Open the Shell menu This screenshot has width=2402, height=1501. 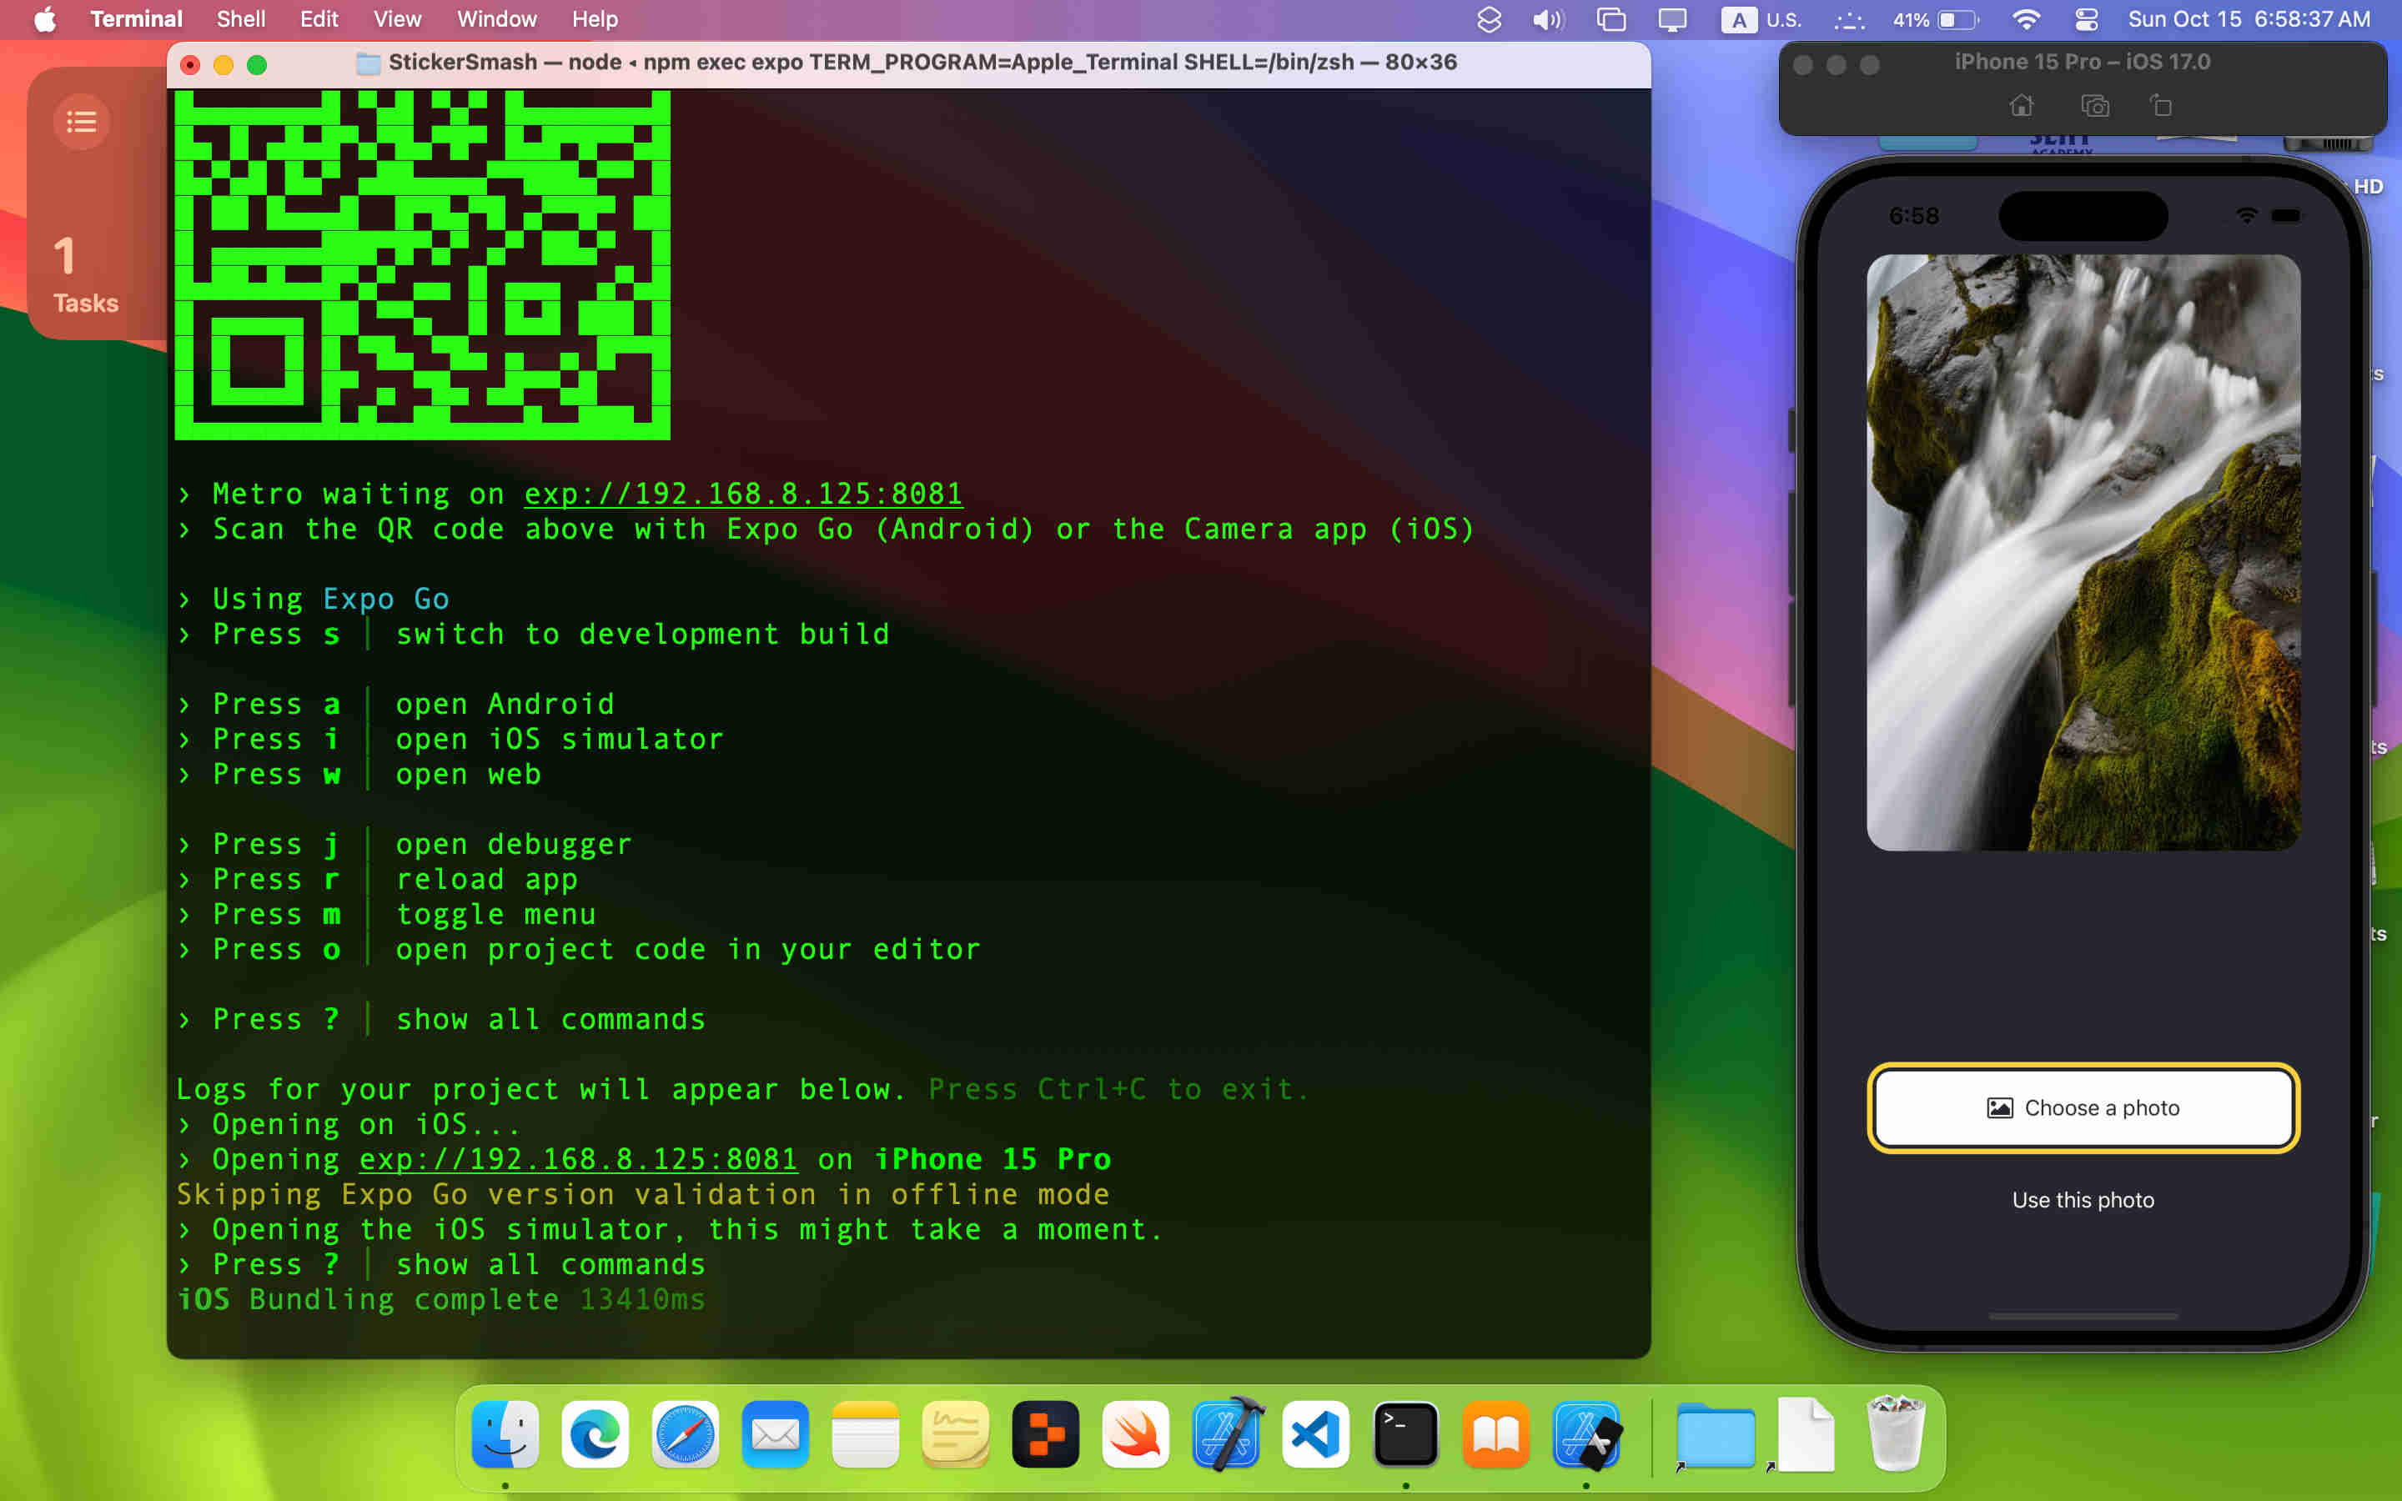(x=240, y=19)
